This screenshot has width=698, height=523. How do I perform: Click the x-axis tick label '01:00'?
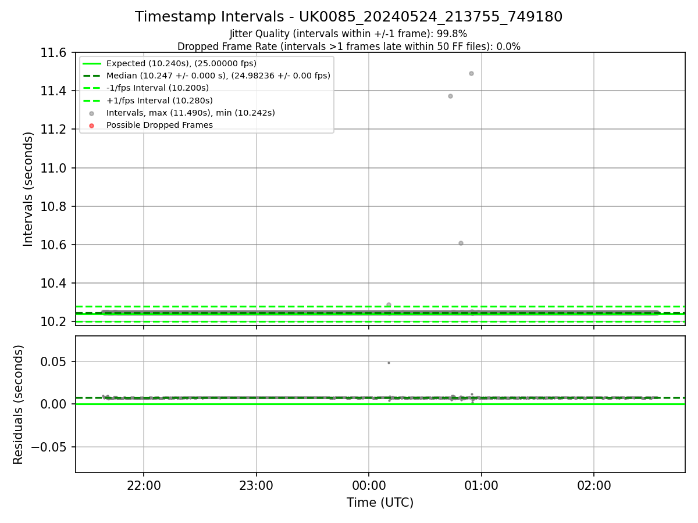pyautogui.click(x=481, y=485)
